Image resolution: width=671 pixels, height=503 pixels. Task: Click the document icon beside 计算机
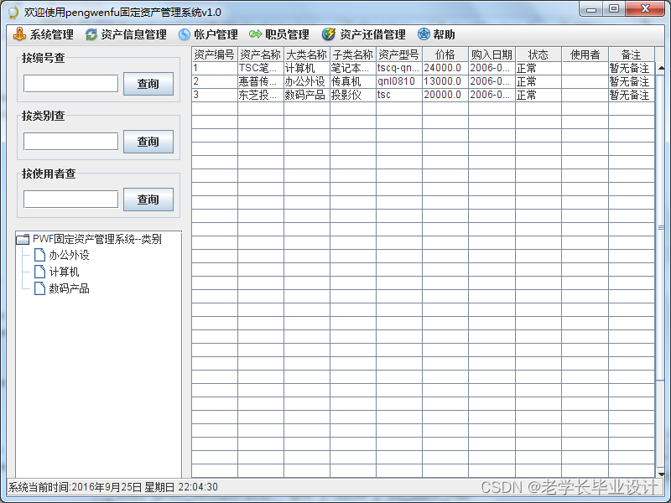(x=39, y=272)
